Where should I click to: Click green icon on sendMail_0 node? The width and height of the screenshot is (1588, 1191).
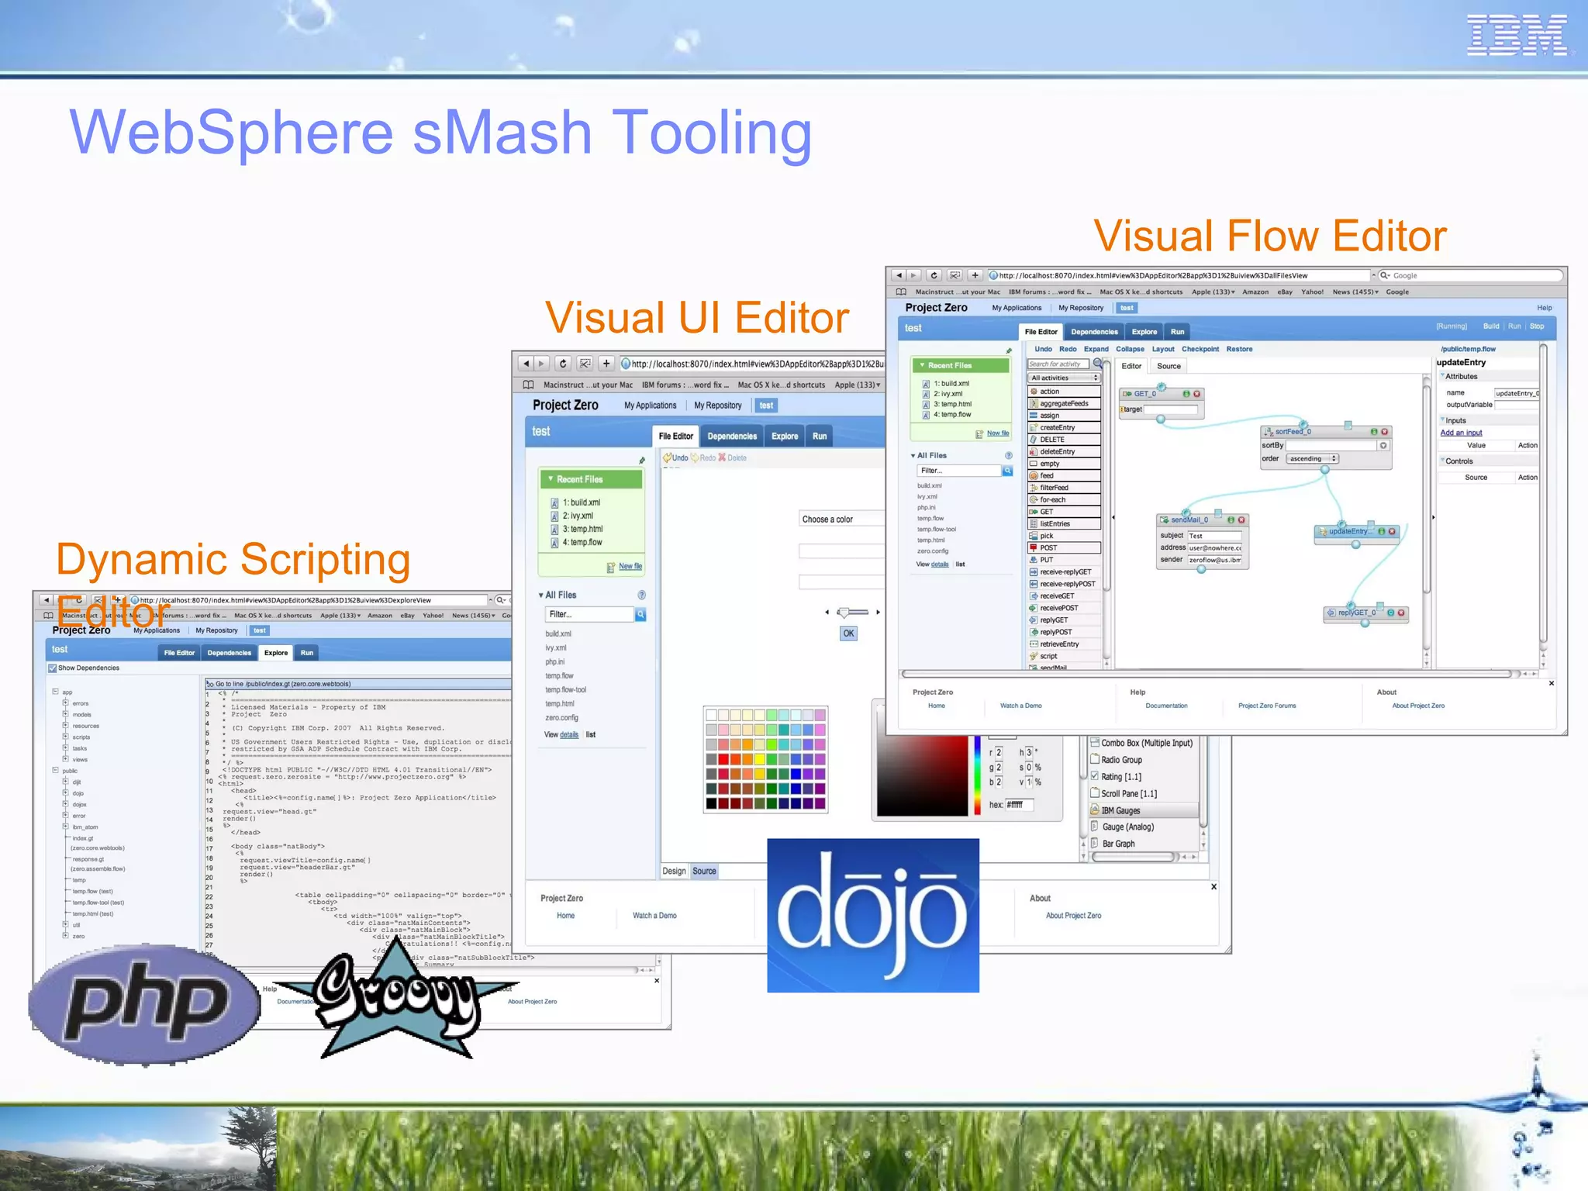click(x=1231, y=520)
